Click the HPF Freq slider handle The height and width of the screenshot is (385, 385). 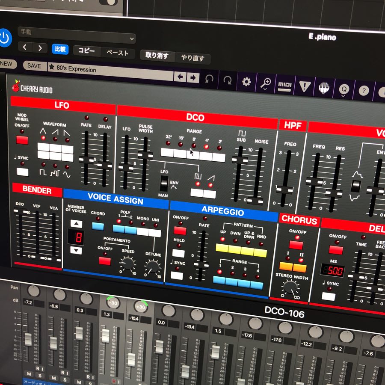pyautogui.click(x=284, y=190)
